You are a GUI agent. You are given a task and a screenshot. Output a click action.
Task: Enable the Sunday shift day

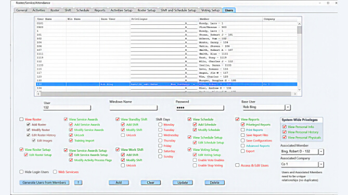coord(160,156)
